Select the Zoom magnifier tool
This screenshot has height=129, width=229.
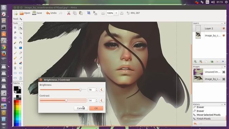(21, 38)
